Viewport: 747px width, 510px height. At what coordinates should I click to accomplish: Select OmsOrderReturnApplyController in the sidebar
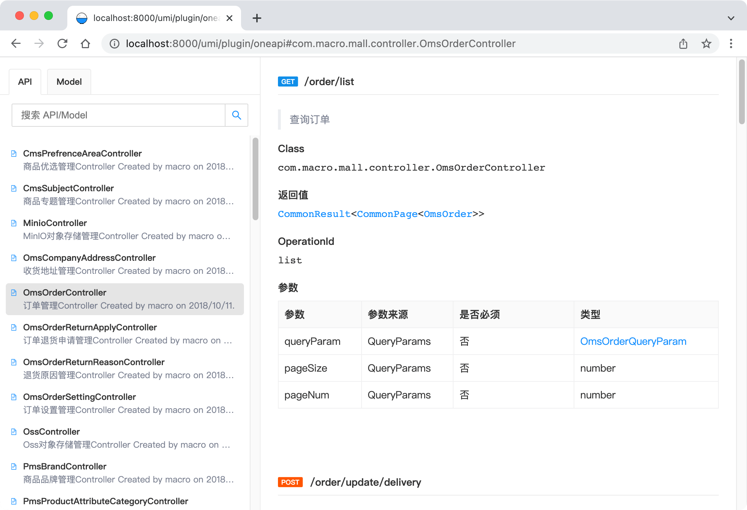click(90, 327)
